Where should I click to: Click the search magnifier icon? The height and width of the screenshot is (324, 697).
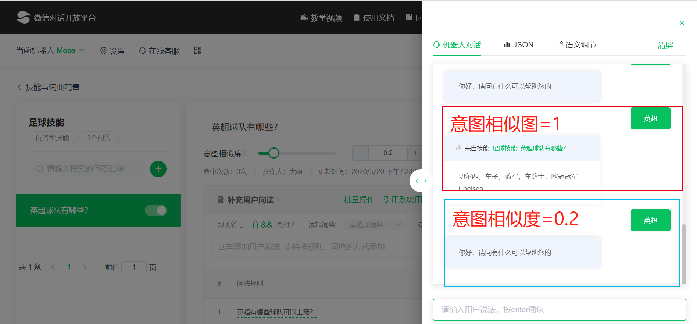[40, 169]
